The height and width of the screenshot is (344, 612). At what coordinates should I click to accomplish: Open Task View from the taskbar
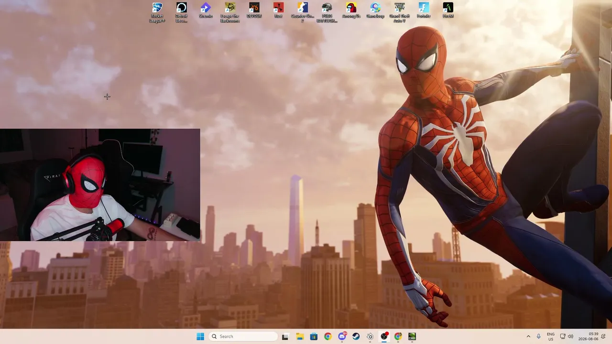click(285, 336)
